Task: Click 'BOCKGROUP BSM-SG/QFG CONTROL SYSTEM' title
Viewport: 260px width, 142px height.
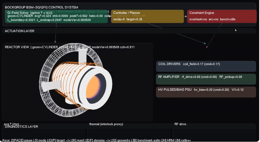Action: tap(41, 7)
